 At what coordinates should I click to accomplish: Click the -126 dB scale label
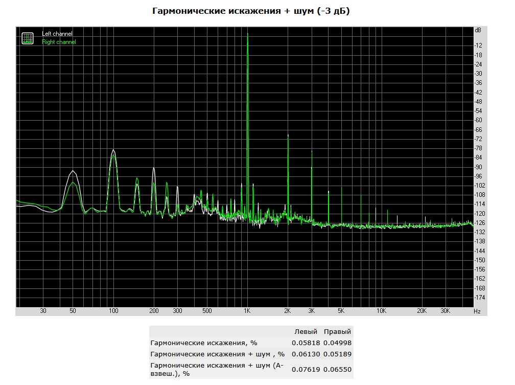tap(480, 222)
